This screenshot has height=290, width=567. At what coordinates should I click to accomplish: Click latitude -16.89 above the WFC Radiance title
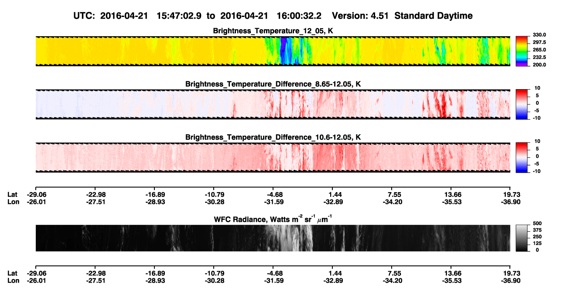point(155,194)
